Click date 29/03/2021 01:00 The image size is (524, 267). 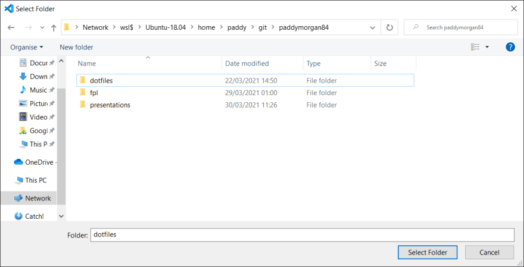click(x=251, y=93)
